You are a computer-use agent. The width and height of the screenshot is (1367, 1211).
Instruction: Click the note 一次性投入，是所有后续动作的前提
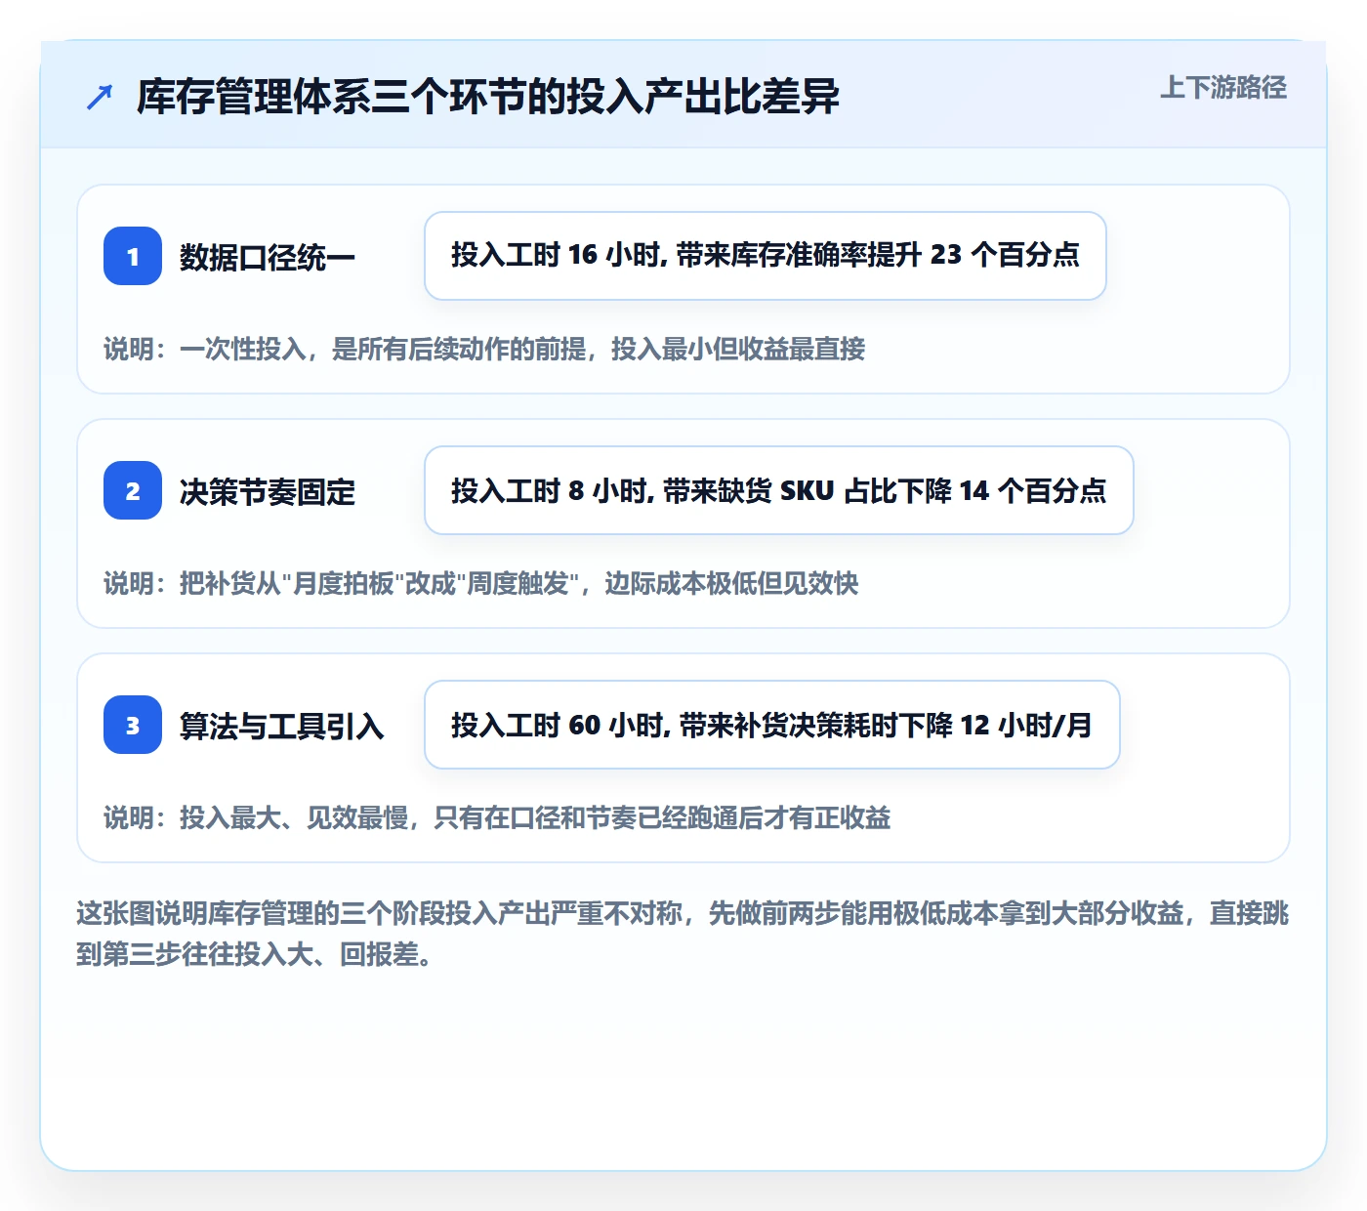484,349
